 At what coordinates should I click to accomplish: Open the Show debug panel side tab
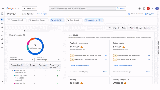click(158, 48)
